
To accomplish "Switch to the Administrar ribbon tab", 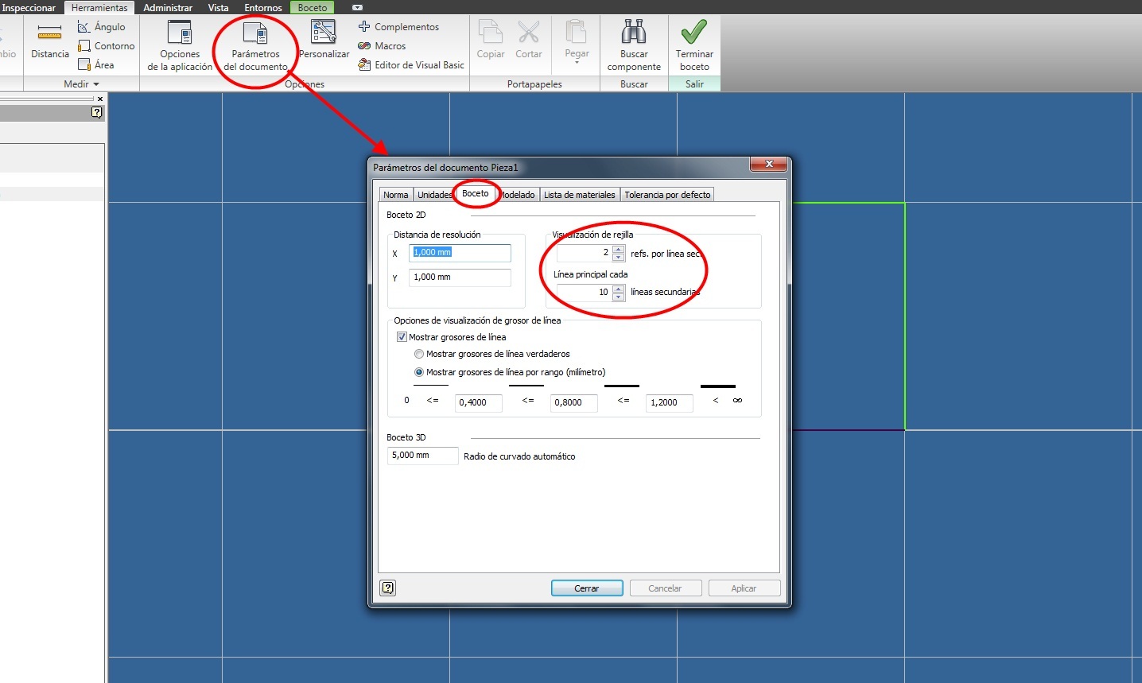I will tap(168, 8).
